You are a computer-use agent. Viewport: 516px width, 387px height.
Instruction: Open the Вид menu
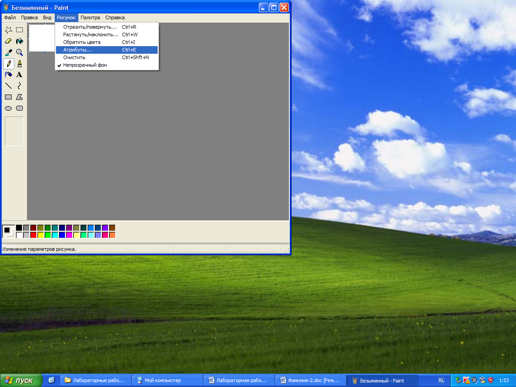coord(47,17)
